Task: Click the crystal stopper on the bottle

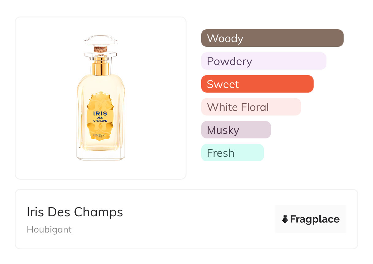Action: (x=101, y=40)
